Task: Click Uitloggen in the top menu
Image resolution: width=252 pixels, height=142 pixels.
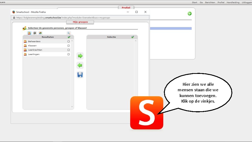Action: tap(247, 2)
